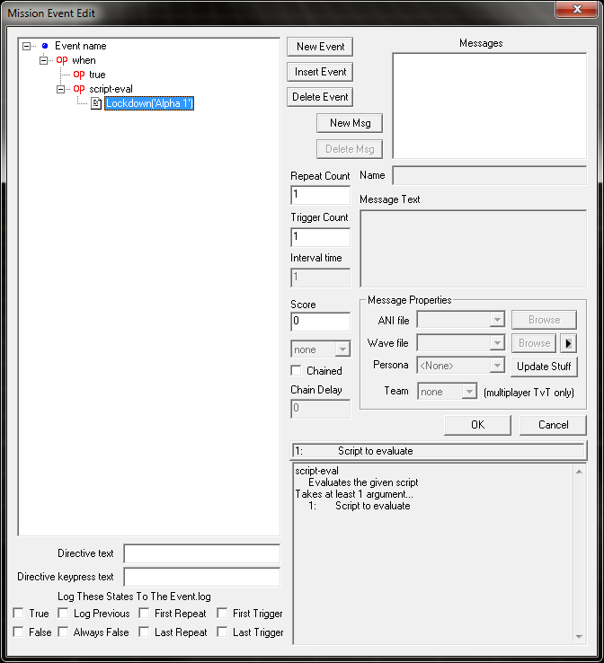Add a message with New Msg
The height and width of the screenshot is (663, 604).
351,123
